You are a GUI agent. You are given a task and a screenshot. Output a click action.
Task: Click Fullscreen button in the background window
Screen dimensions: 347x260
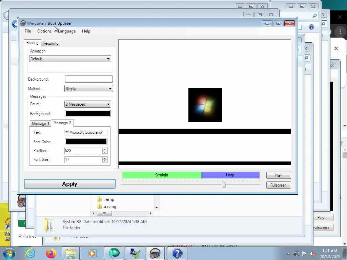point(321,227)
